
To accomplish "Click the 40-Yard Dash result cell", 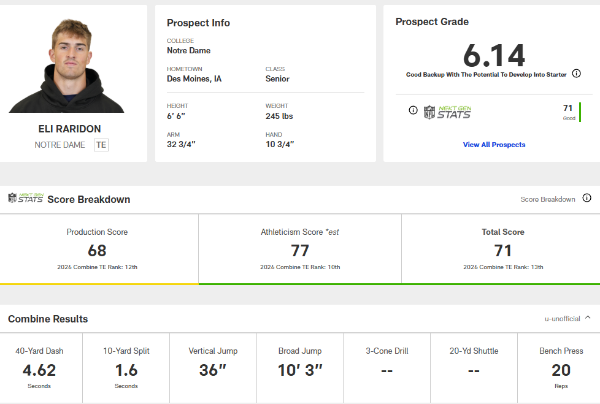I will click(39, 368).
